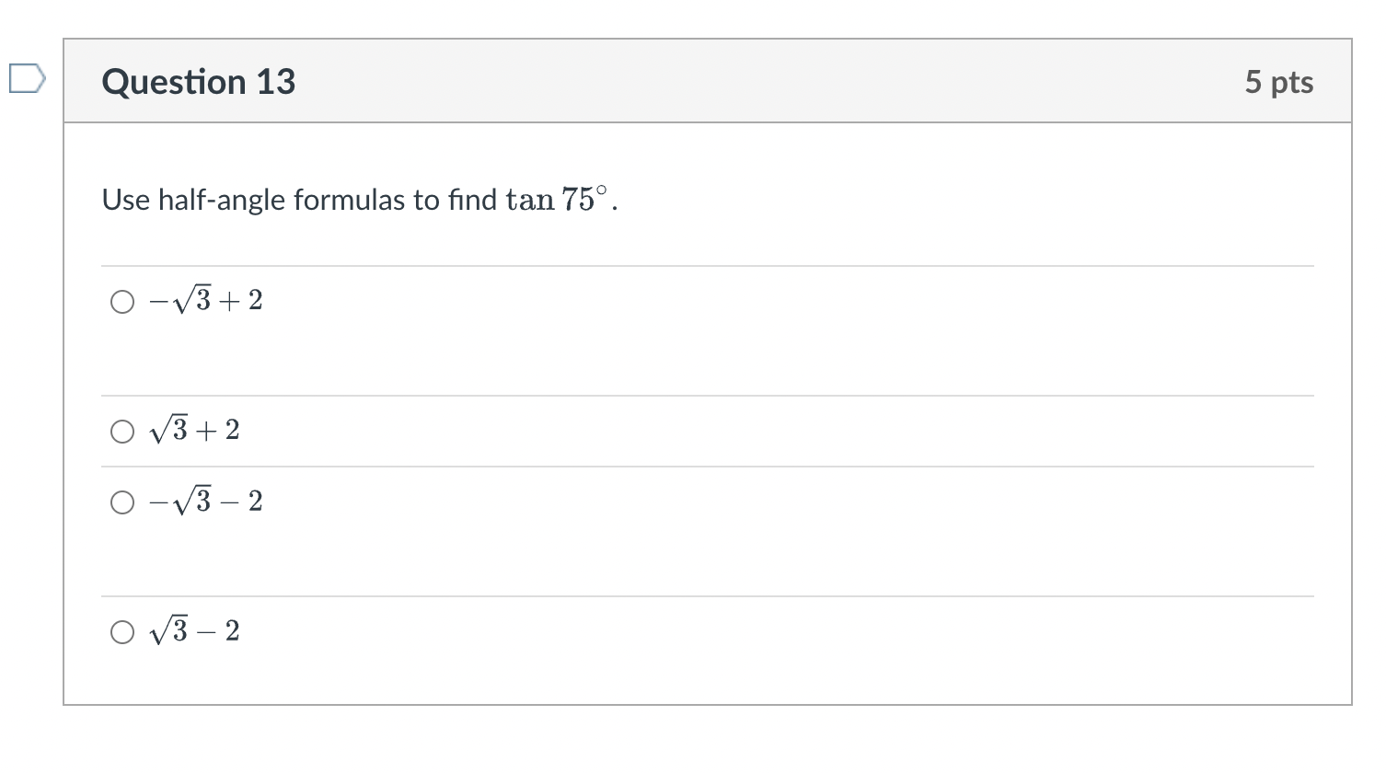This screenshot has width=1386, height=773.
Task: Click the Question 13 header
Action: point(199,81)
